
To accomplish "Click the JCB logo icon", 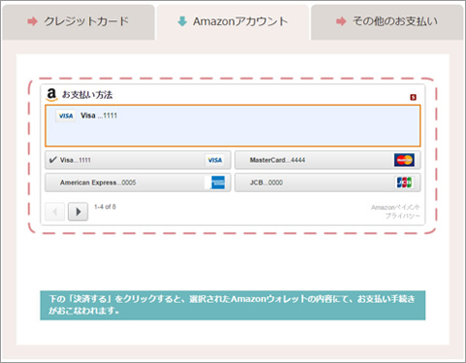I will point(405,182).
